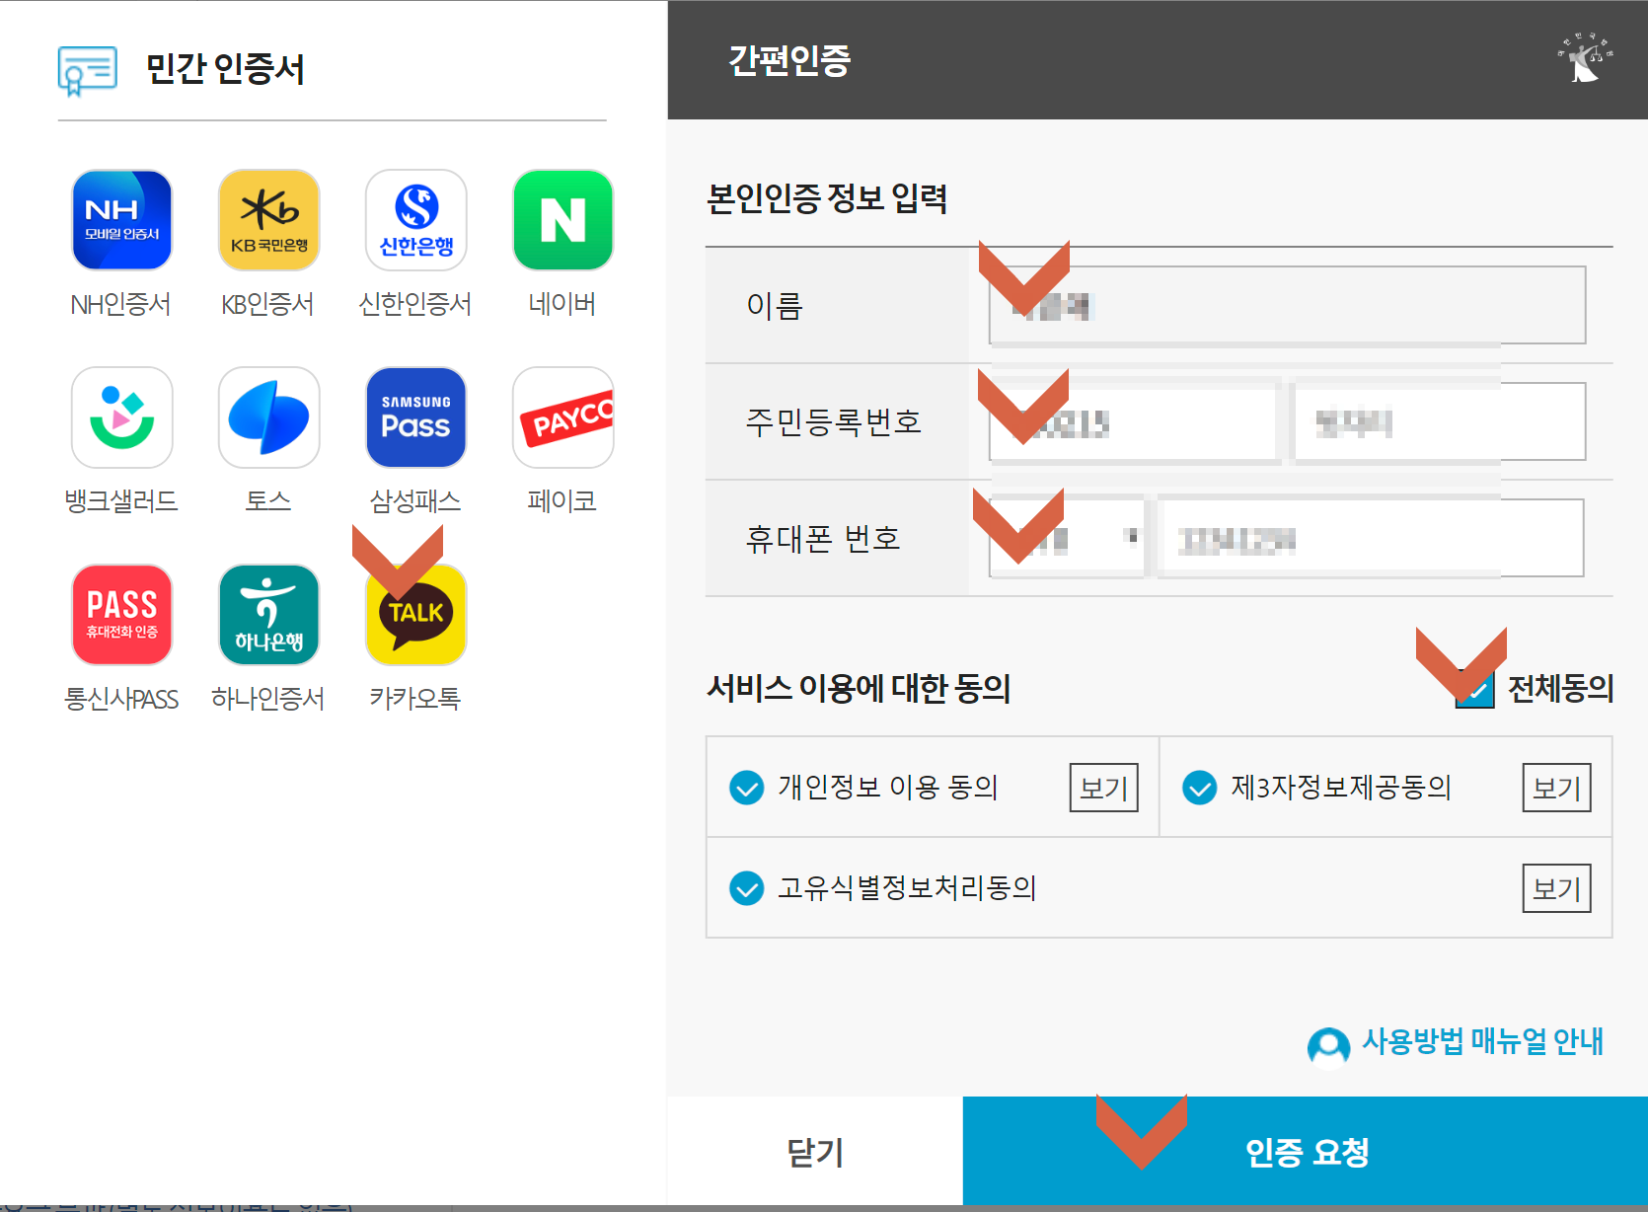
Task: Click the 서비스 이용에 대한 동의 heading
Action: [859, 688]
